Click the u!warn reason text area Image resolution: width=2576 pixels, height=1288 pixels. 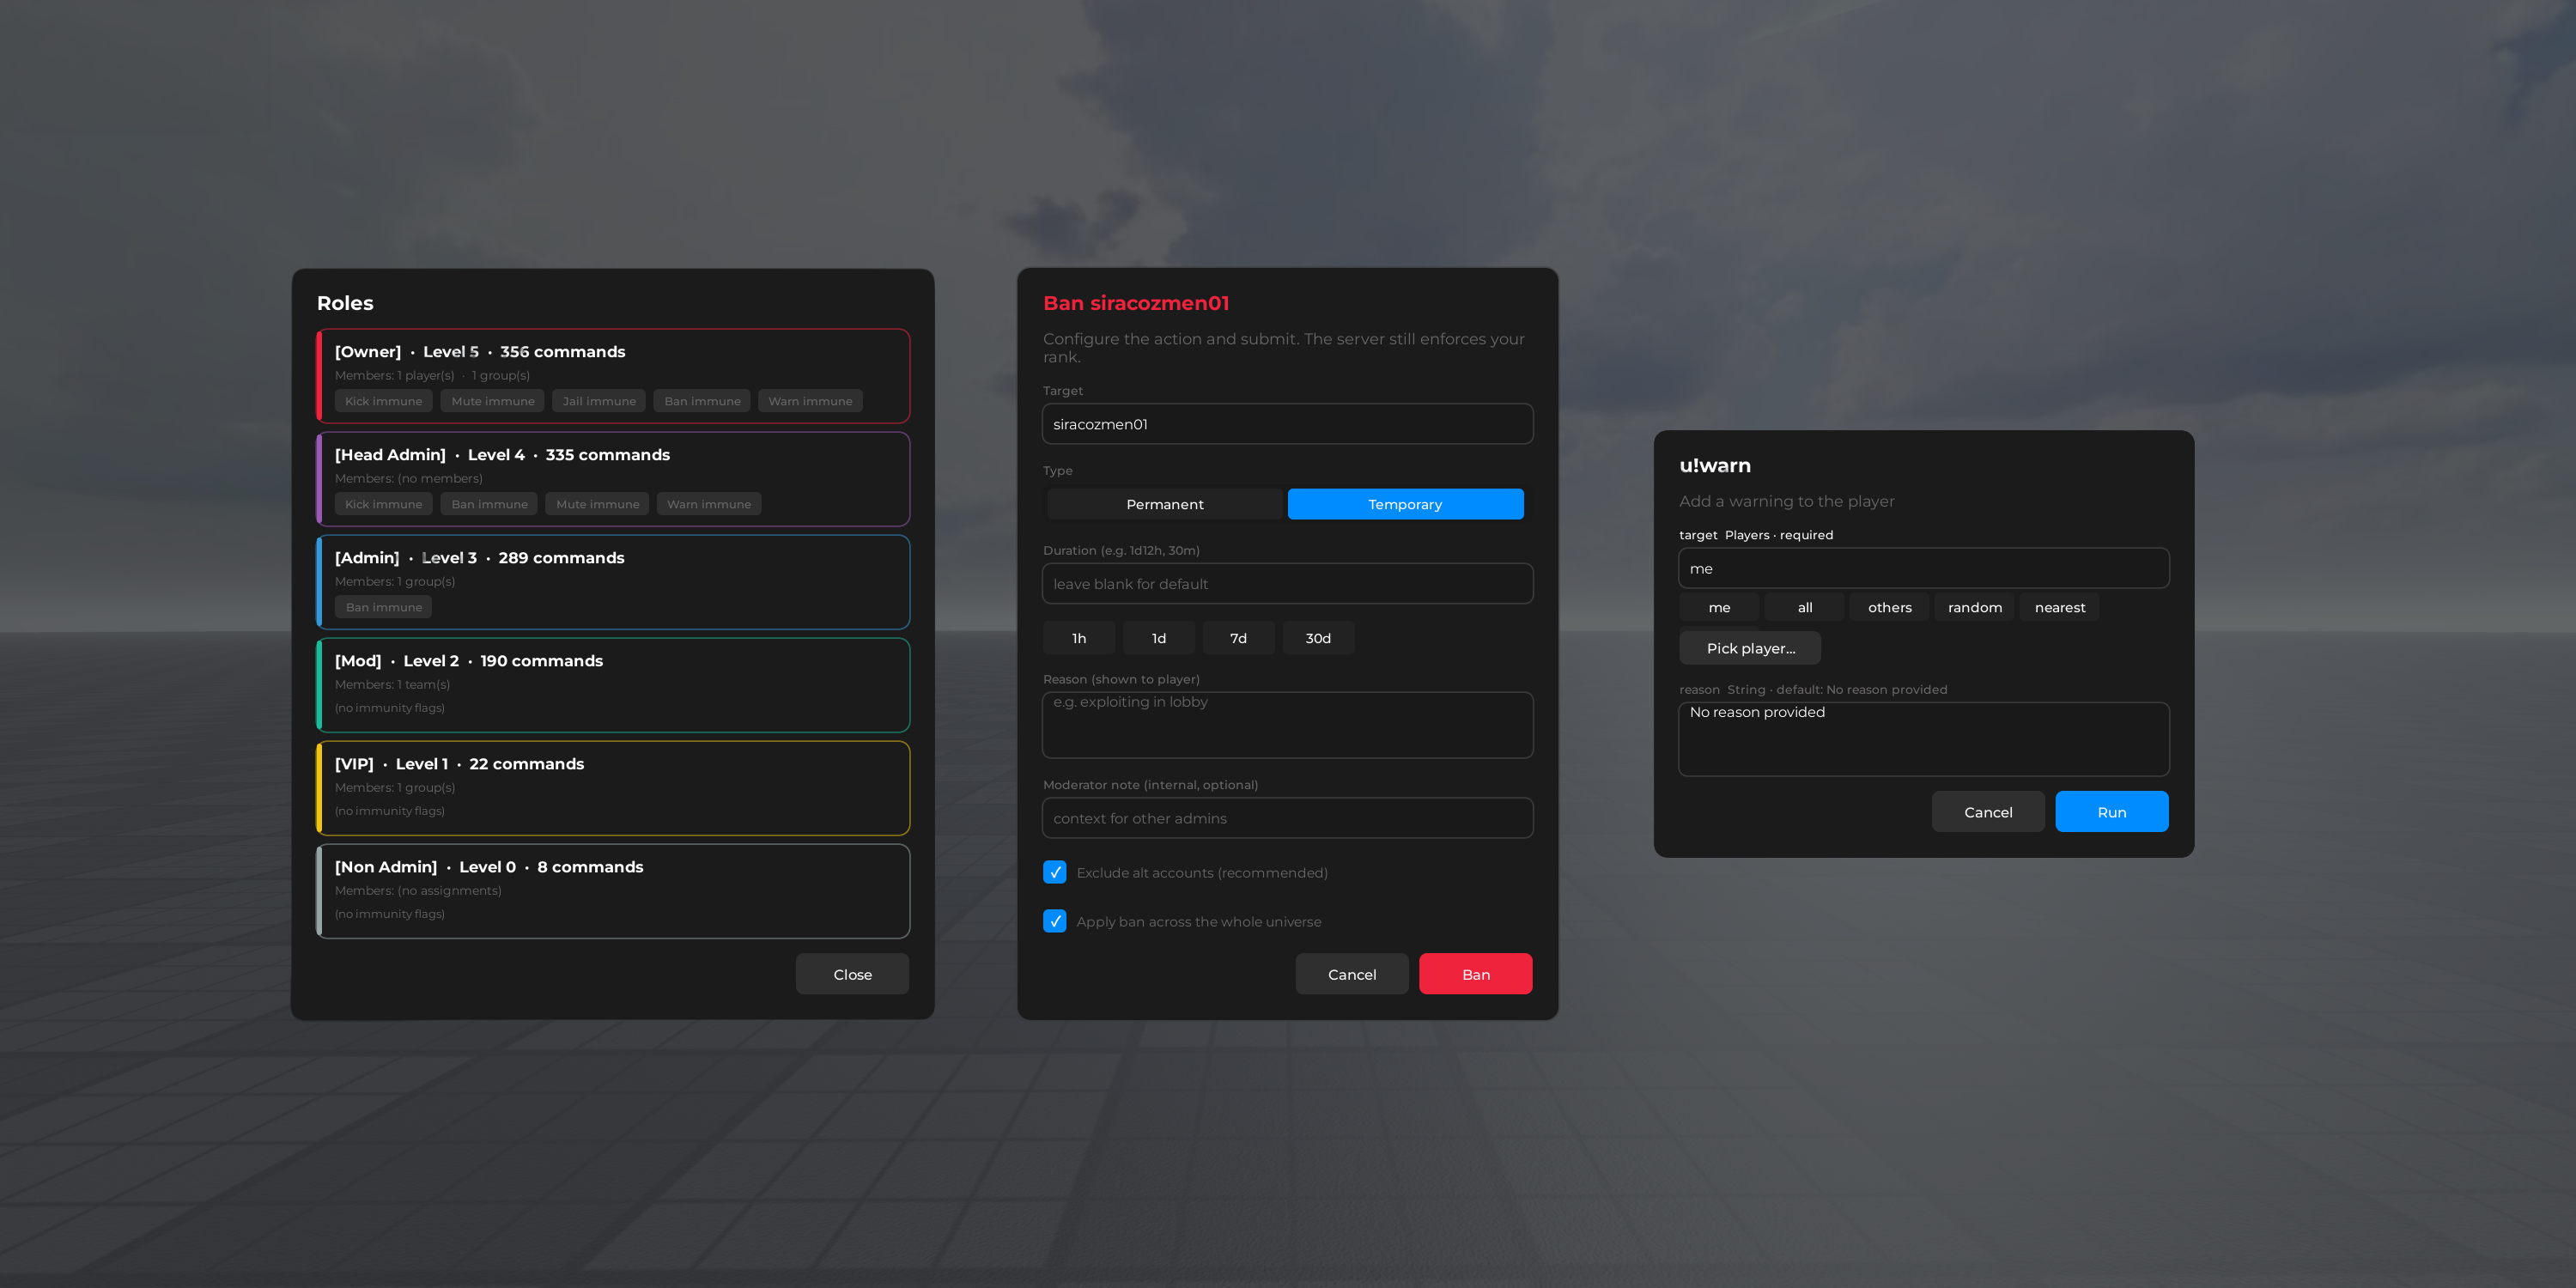tap(1924, 739)
